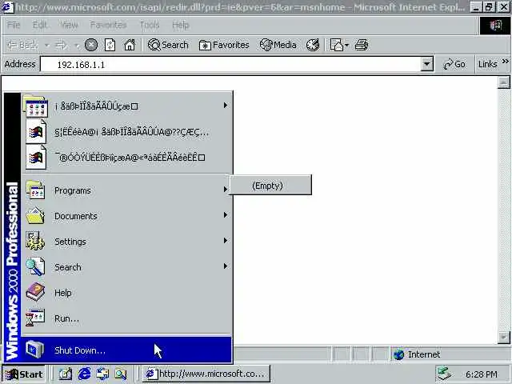Click the Start button
512x384 pixels.
tap(24, 374)
